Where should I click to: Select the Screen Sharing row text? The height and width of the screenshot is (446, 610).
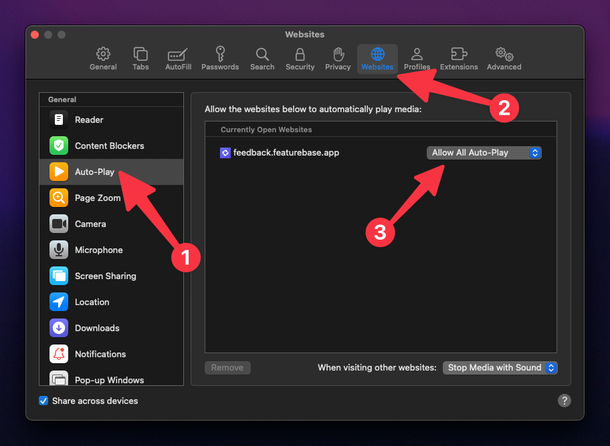coord(106,276)
